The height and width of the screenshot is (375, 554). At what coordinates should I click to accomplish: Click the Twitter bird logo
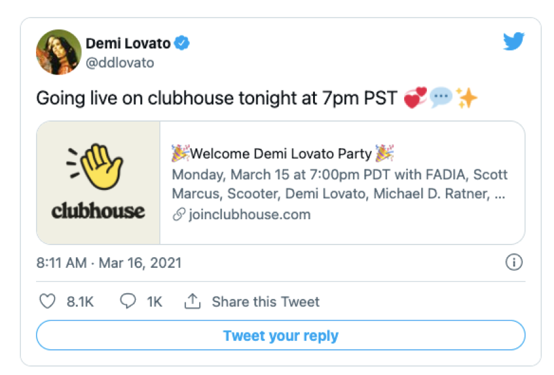513,41
